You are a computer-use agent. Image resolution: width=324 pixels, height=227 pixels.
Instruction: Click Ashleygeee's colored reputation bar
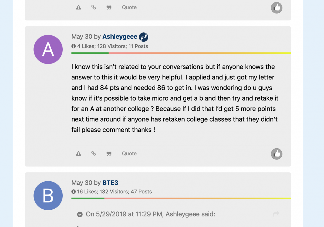[x=181, y=53]
